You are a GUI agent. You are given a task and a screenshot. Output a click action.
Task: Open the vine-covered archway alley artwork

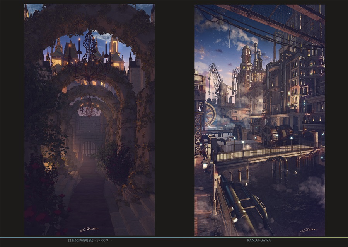[89, 120]
